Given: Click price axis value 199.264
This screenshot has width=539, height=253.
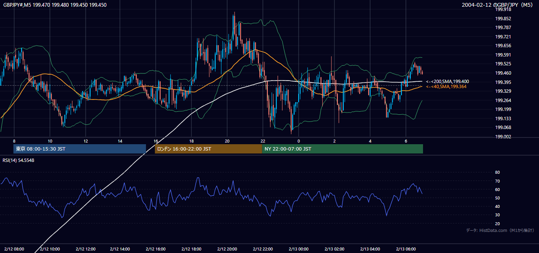Looking at the screenshot, I should click(503, 100).
